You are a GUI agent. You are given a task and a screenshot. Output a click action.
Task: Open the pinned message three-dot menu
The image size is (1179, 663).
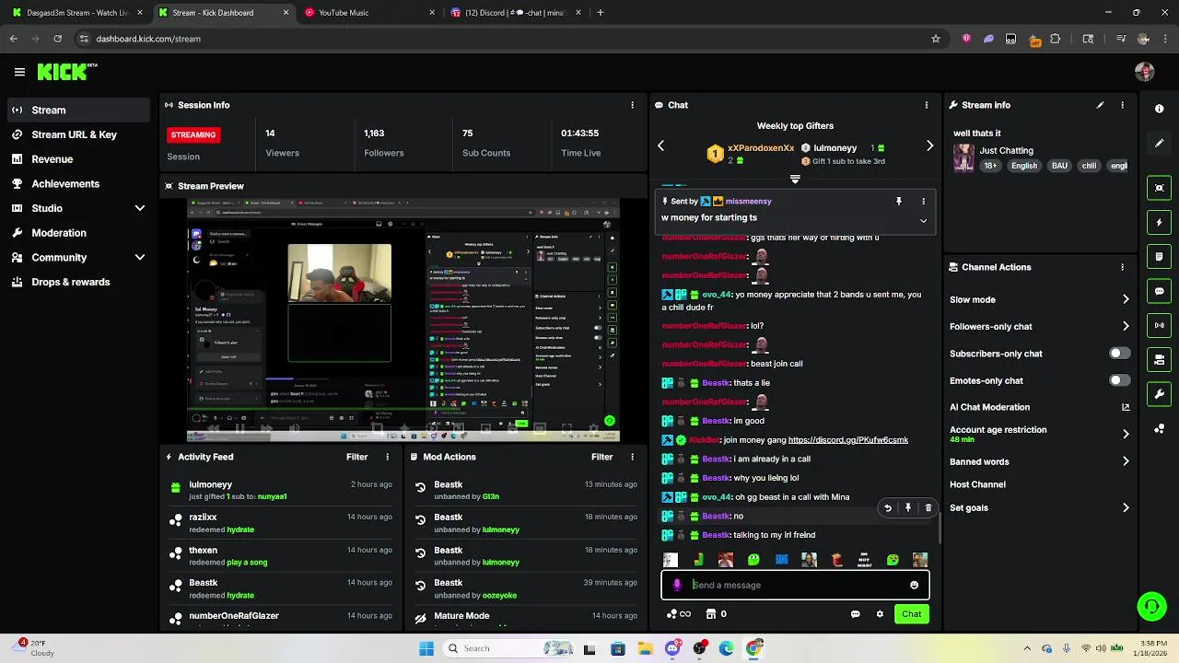point(923,201)
